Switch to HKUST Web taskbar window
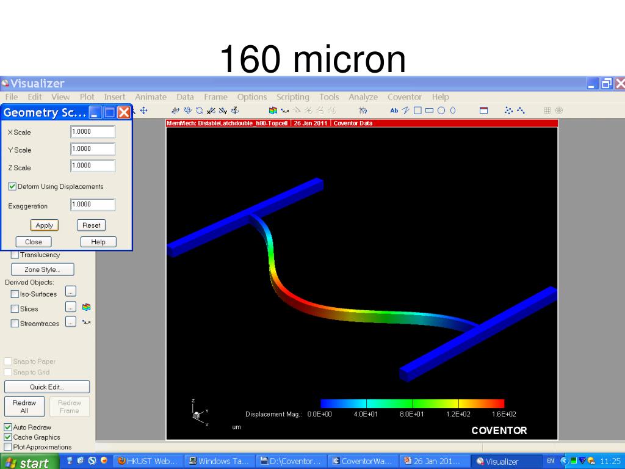The width and height of the screenshot is (625, 469). click(x=147, y=461)
